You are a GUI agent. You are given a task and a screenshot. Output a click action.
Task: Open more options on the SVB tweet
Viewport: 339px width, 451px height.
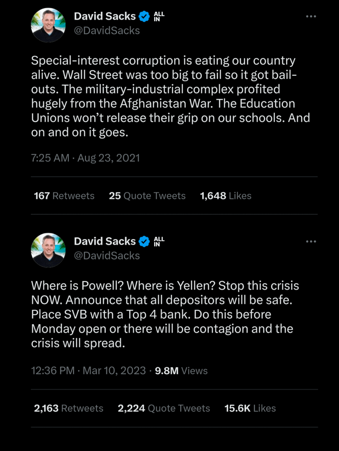click(x=311, y=241)
